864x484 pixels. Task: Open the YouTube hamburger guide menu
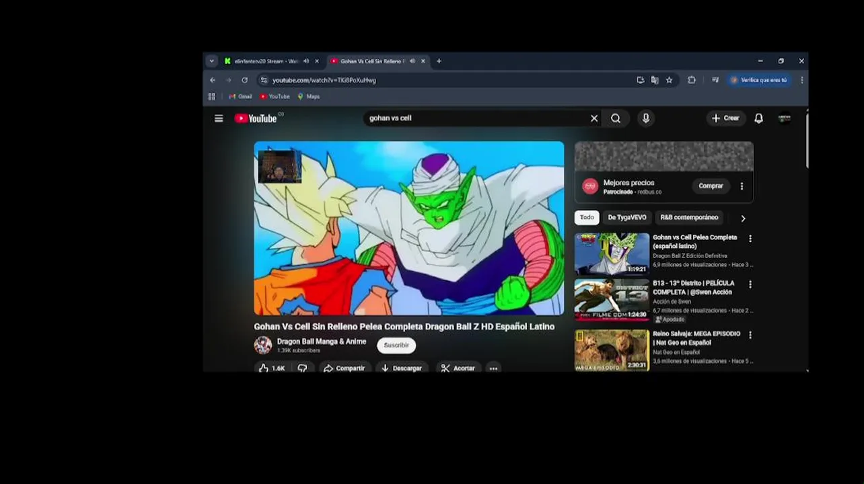[219, 118]
